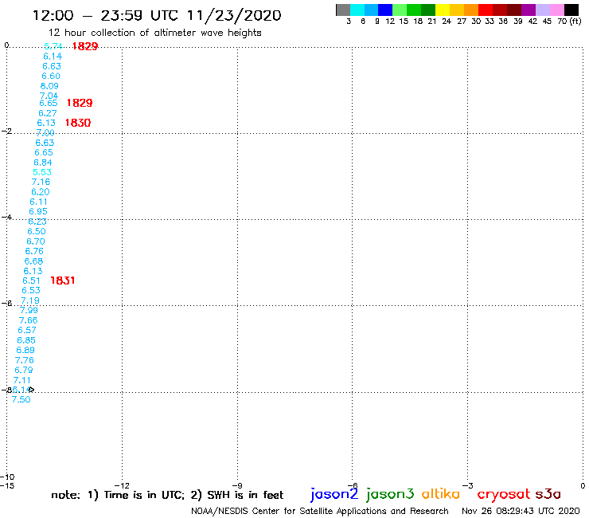The image size is (589, 518).
Task: Click the 7.16 wave height value
Action: coord(41,182)
